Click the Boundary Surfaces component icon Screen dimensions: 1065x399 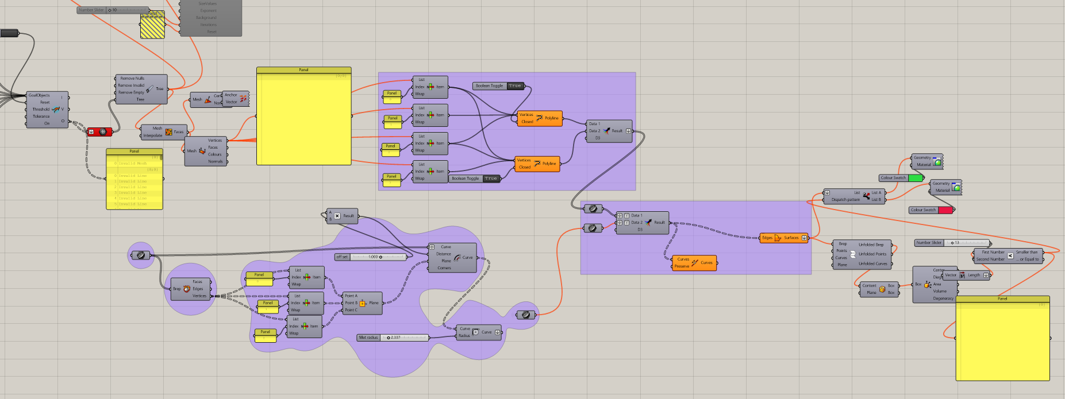[778, 238]
